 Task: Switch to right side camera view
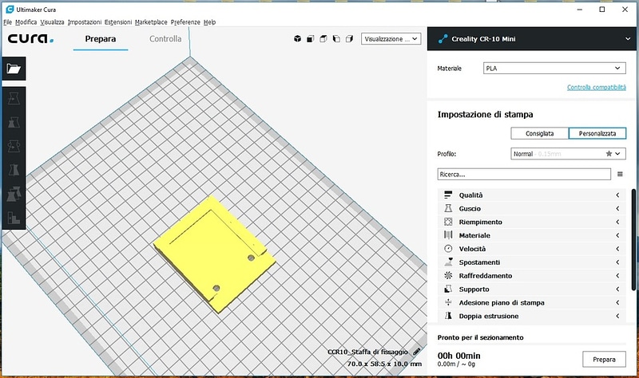pos(349,38)
